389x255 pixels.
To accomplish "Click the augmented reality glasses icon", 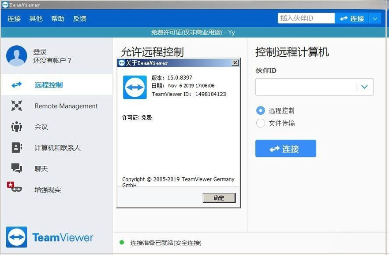I will [17, 189].
